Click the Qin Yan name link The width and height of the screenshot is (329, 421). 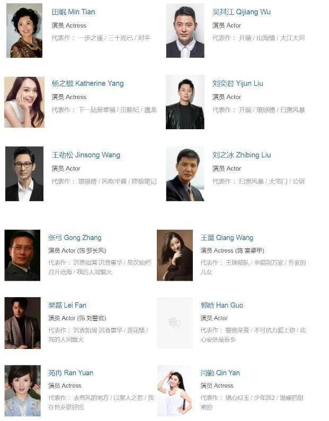(220, 373)
